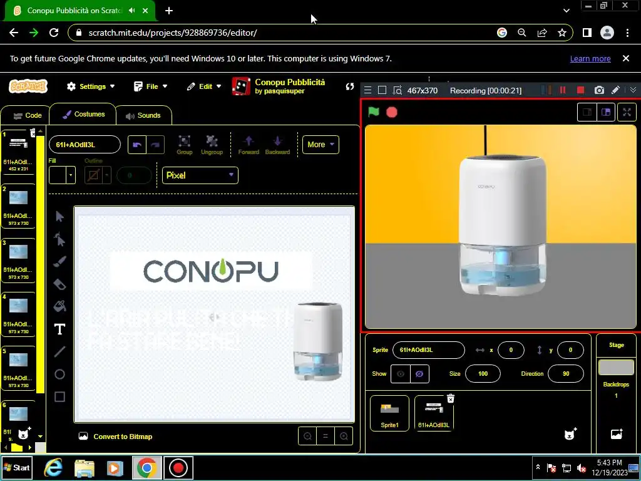Select the Brush tool

(x=59, y=262)
